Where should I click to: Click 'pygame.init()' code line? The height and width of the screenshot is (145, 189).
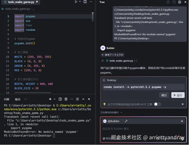(x=25, y=43)
